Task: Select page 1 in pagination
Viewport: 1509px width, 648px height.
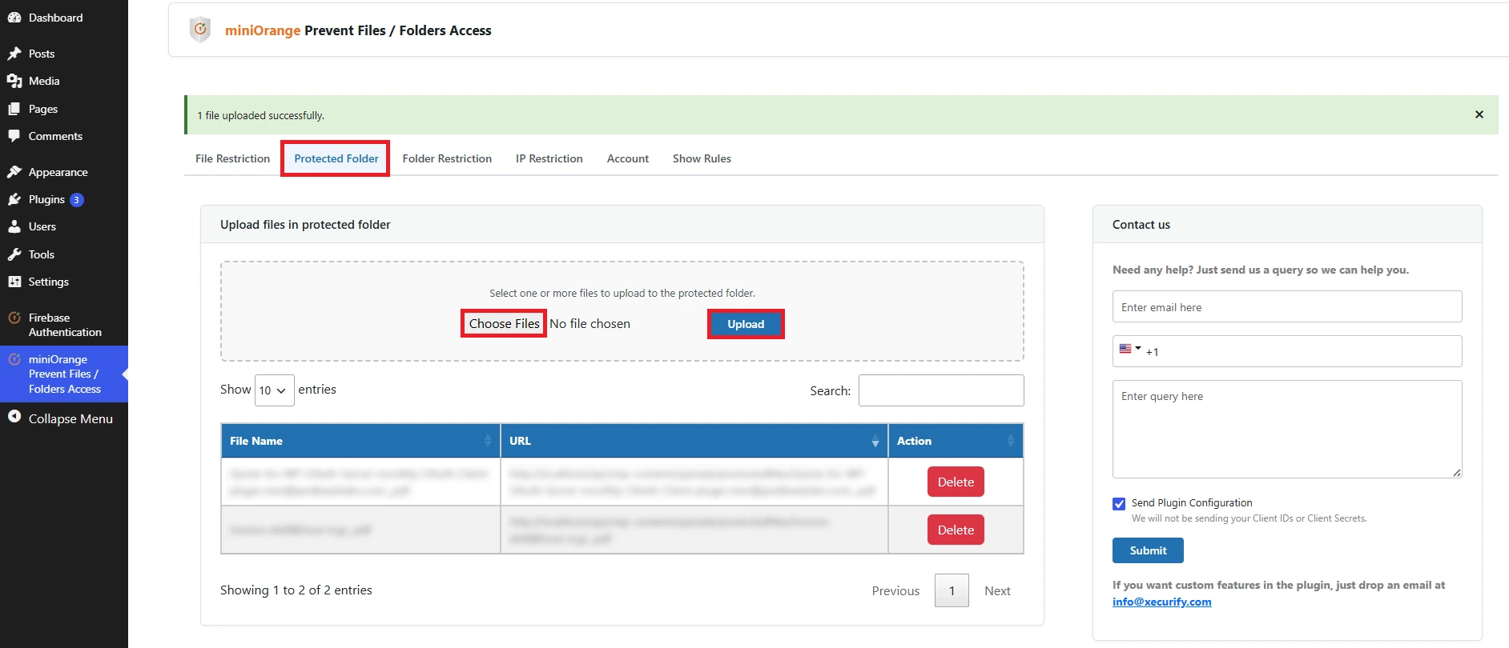Action: point(952,590)
